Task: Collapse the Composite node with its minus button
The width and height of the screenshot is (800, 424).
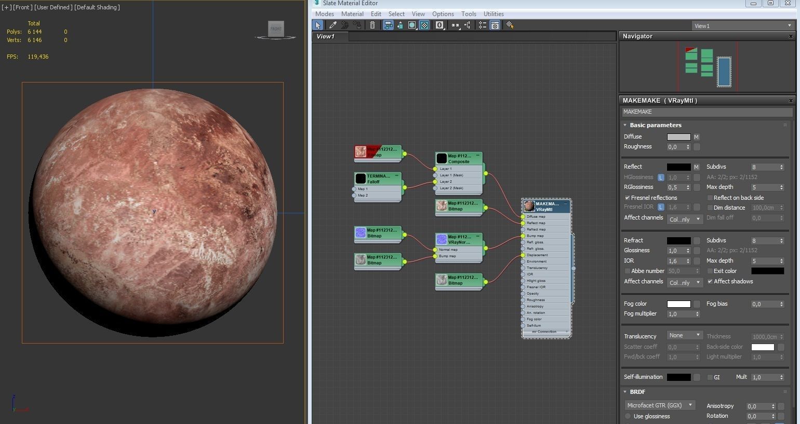Action: (478, 155)
